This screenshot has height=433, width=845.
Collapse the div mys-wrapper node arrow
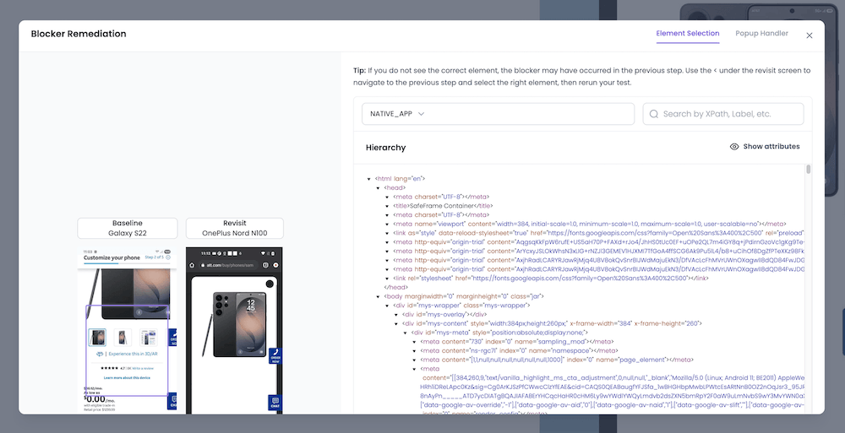tap(387, 306)
